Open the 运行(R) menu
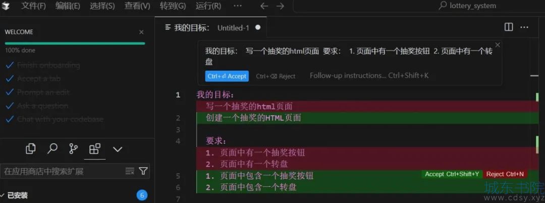The height and width of the screenshot is (203, 545). (208, 6)
